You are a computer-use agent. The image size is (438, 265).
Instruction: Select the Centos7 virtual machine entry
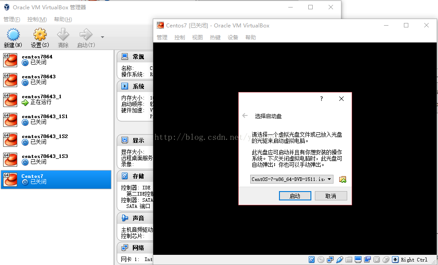tap(56, 180)
